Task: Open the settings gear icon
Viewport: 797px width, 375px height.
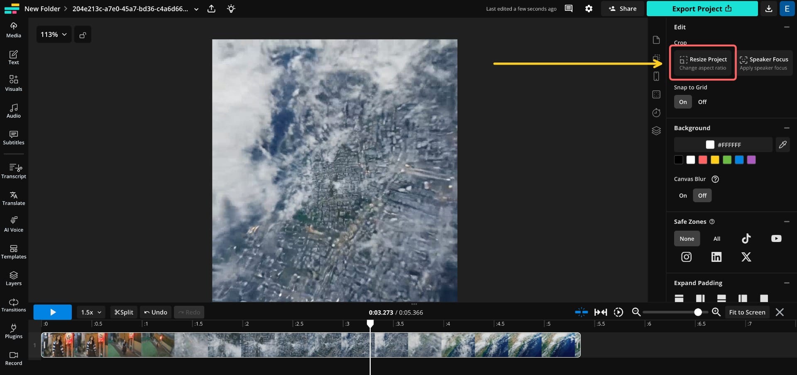Action: 589,9
